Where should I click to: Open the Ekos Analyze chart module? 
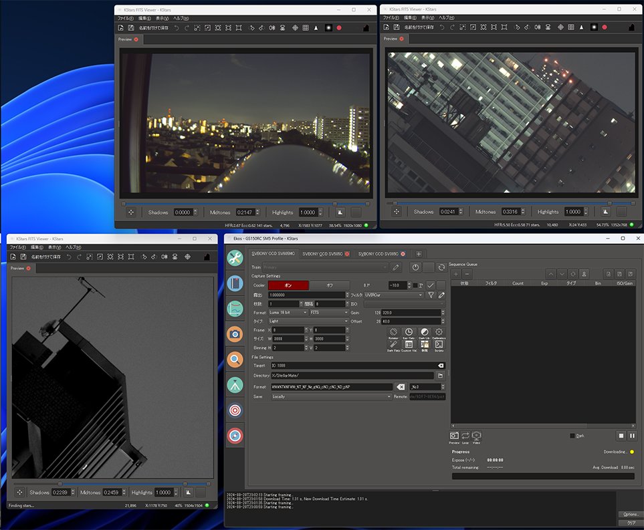coord(235,309)
